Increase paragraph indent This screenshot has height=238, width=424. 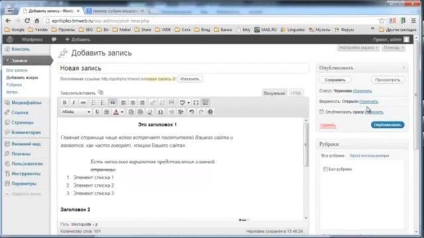click(x=181, y=112)
